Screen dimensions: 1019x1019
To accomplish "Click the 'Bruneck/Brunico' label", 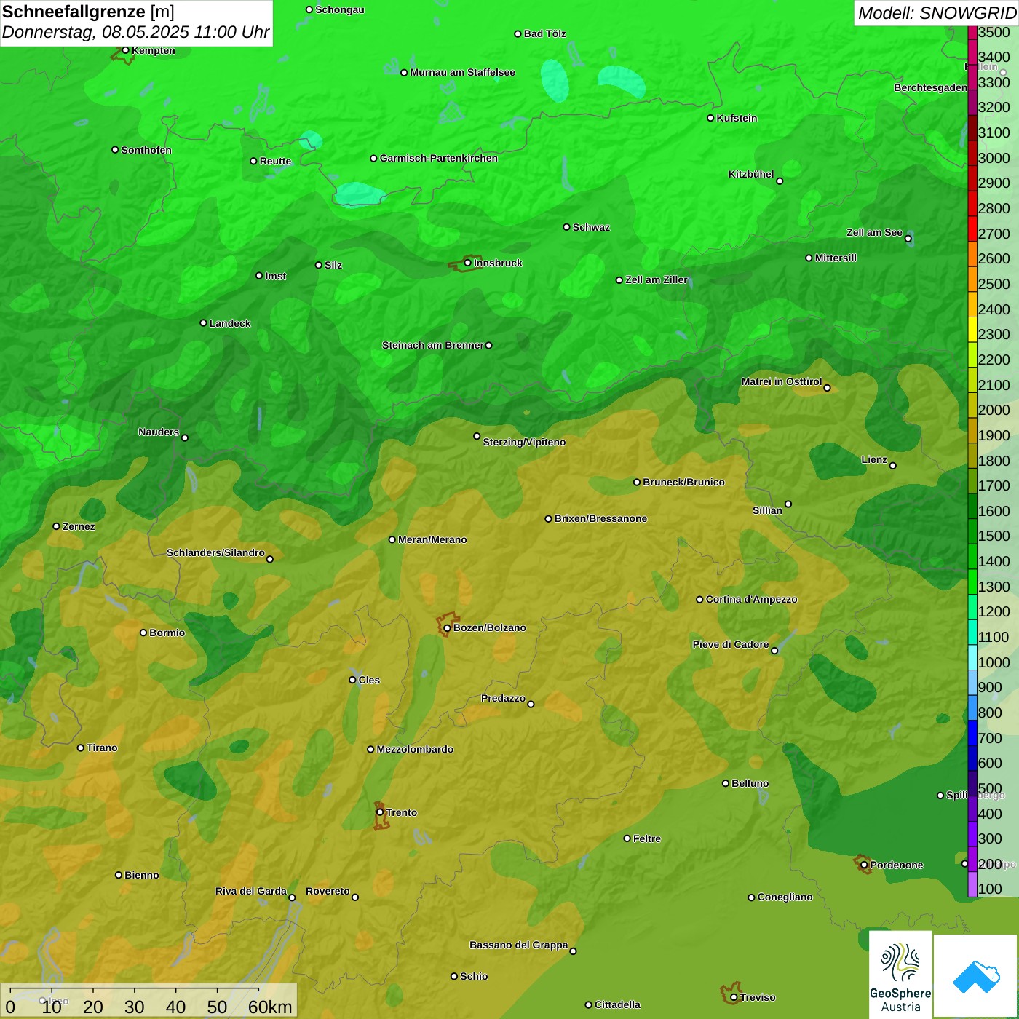I will (683, 482).
